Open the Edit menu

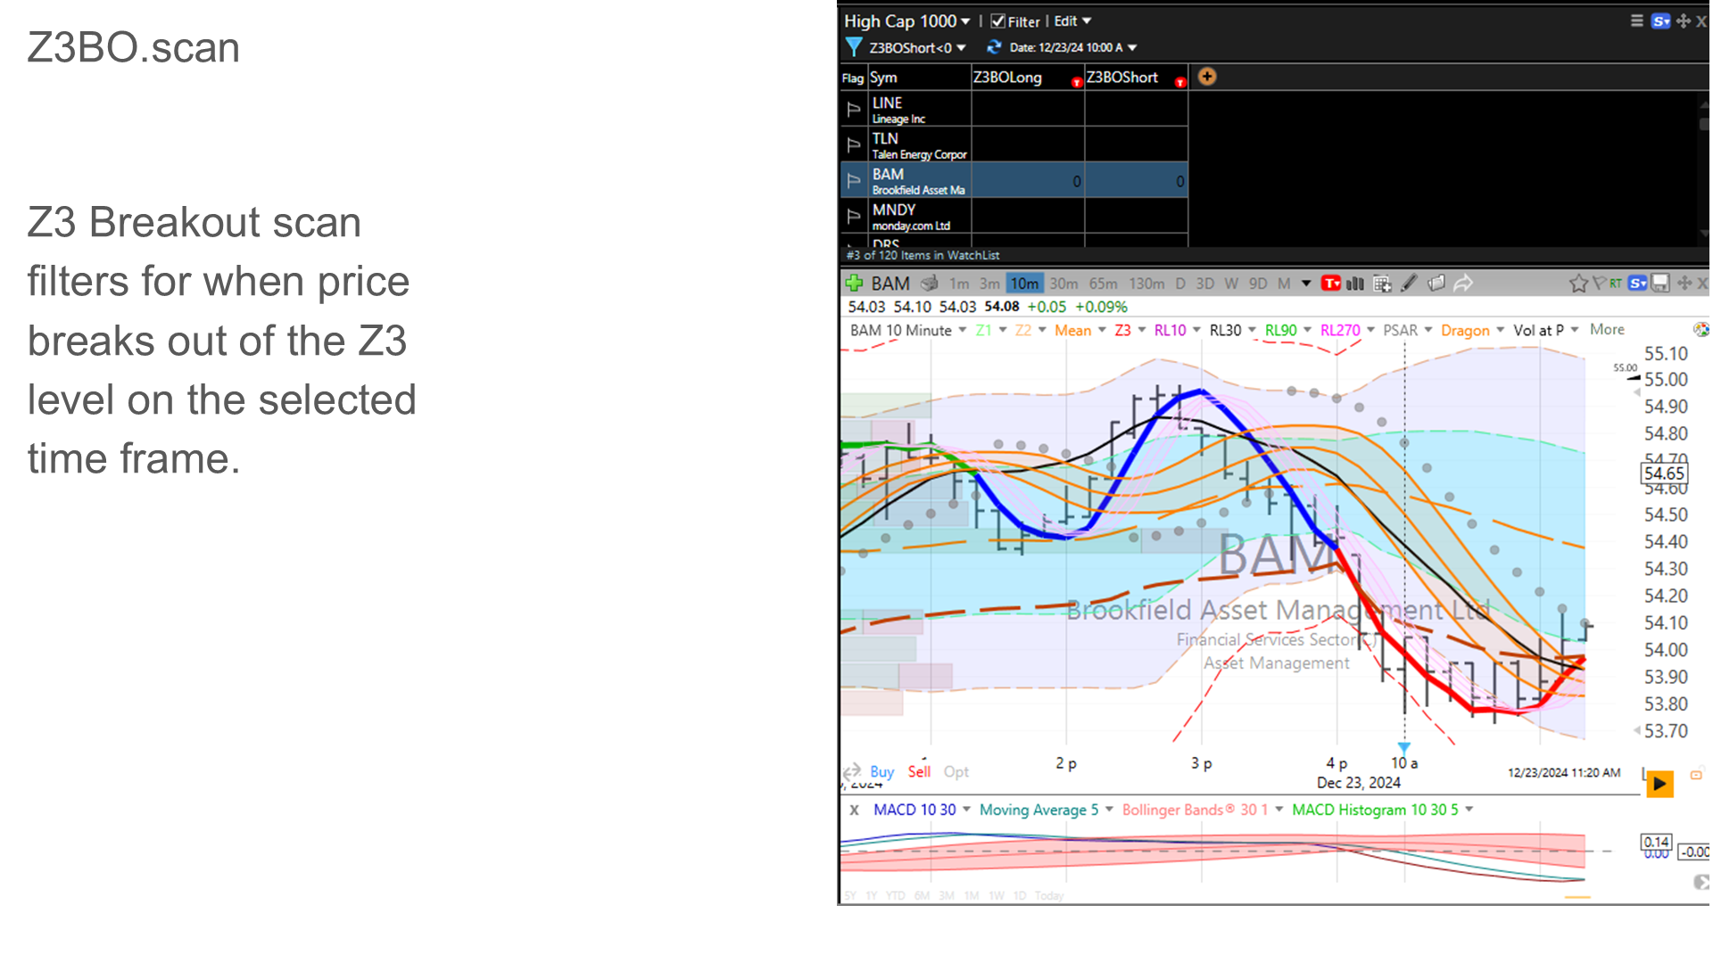coord(1066,21)
